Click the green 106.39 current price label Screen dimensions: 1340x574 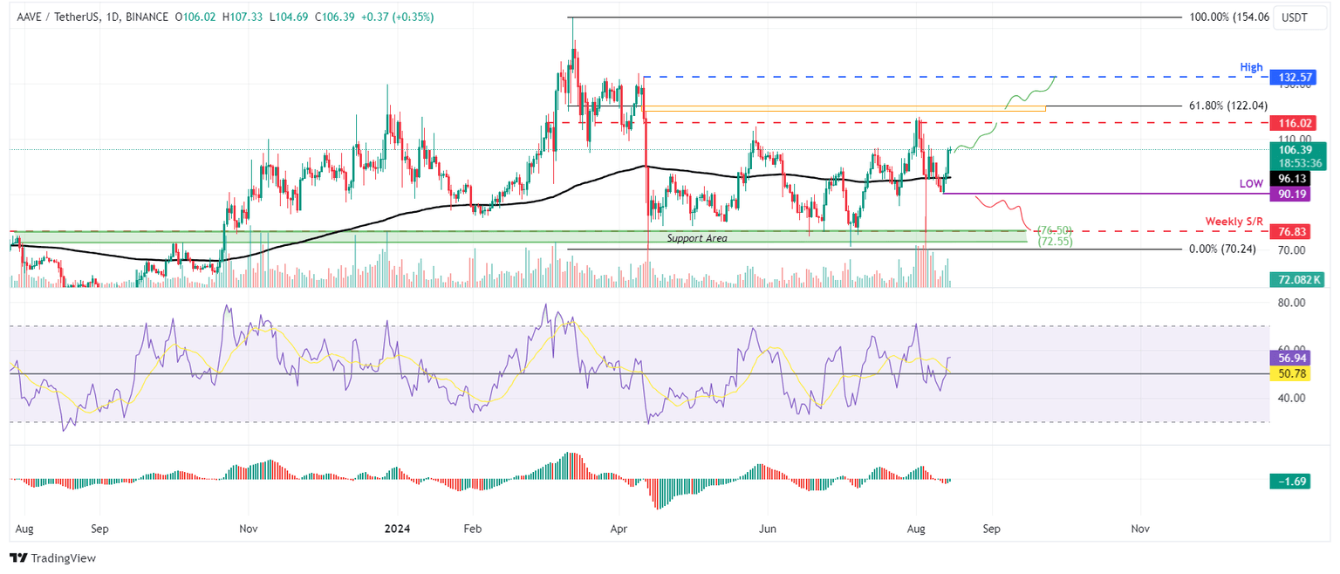(1297, 150)
